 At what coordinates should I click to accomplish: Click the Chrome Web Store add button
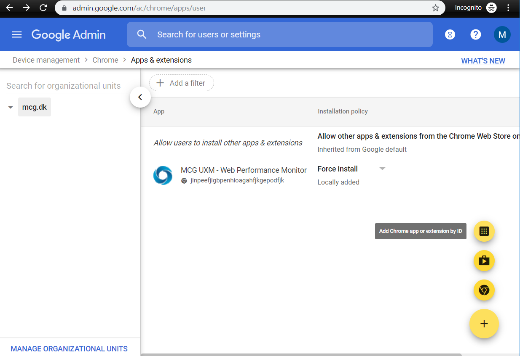tap(484, 290)
